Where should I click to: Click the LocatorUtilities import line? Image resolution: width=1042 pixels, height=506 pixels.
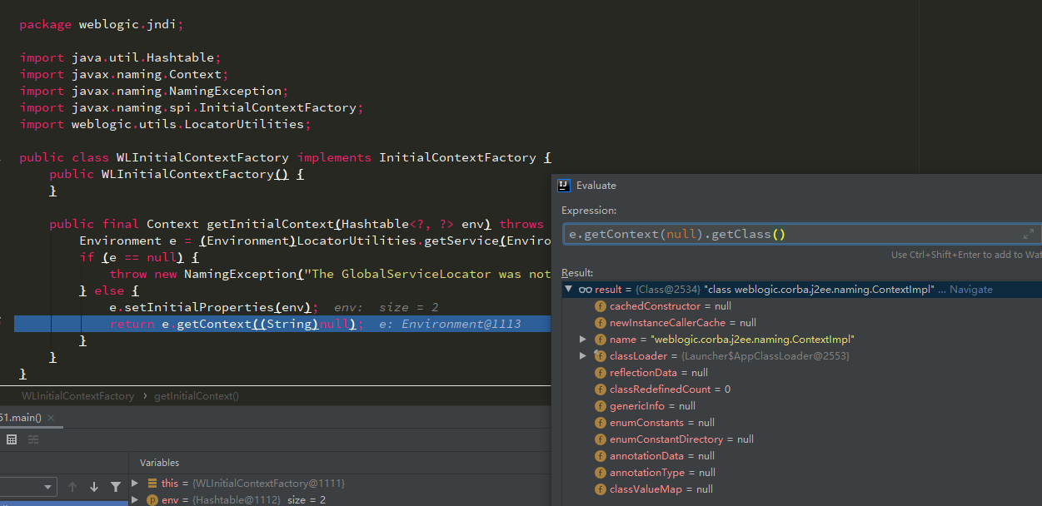coord(165,124)
